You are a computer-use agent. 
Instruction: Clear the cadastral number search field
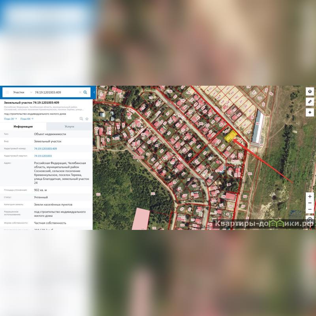(80, 92)
